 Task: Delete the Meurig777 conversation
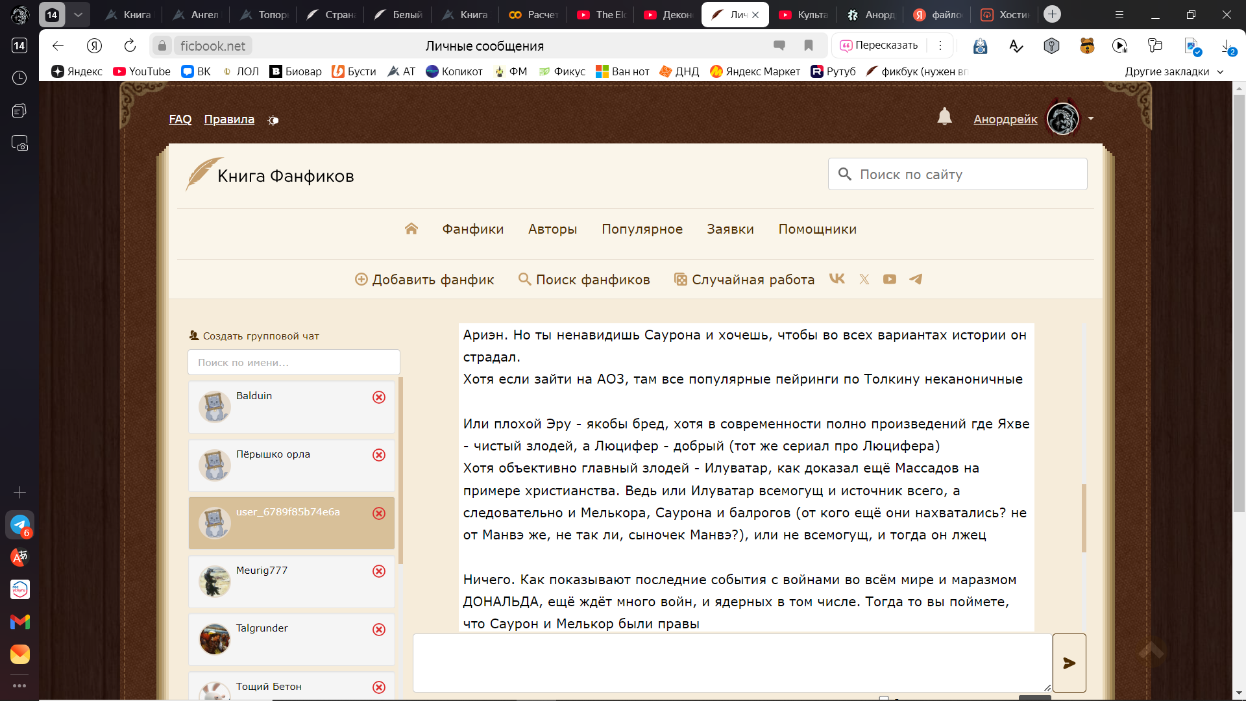(379, 571)
